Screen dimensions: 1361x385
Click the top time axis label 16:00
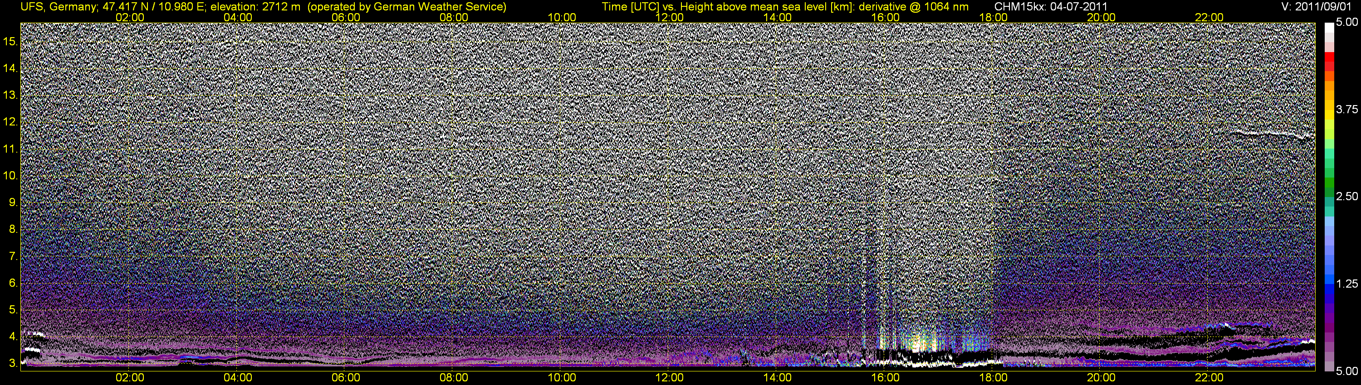886,17
